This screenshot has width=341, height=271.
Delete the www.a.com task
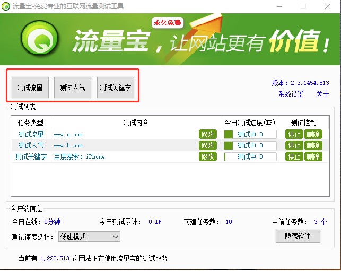tap(313, 134)
